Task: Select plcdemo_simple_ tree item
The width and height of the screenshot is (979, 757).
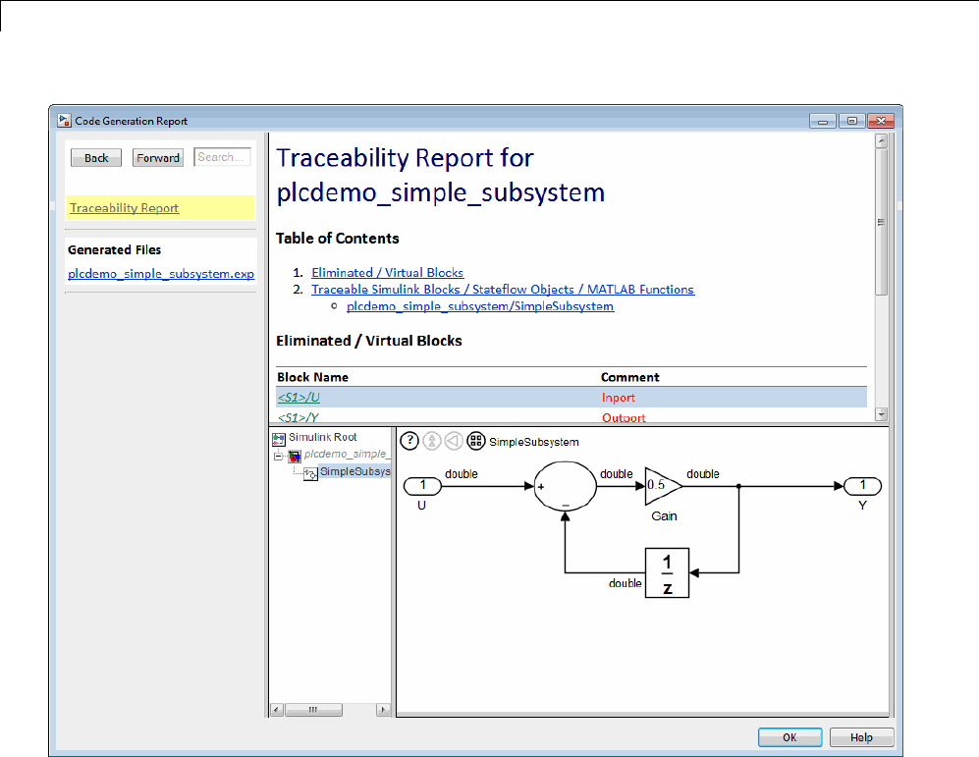Action: point(348,455)
